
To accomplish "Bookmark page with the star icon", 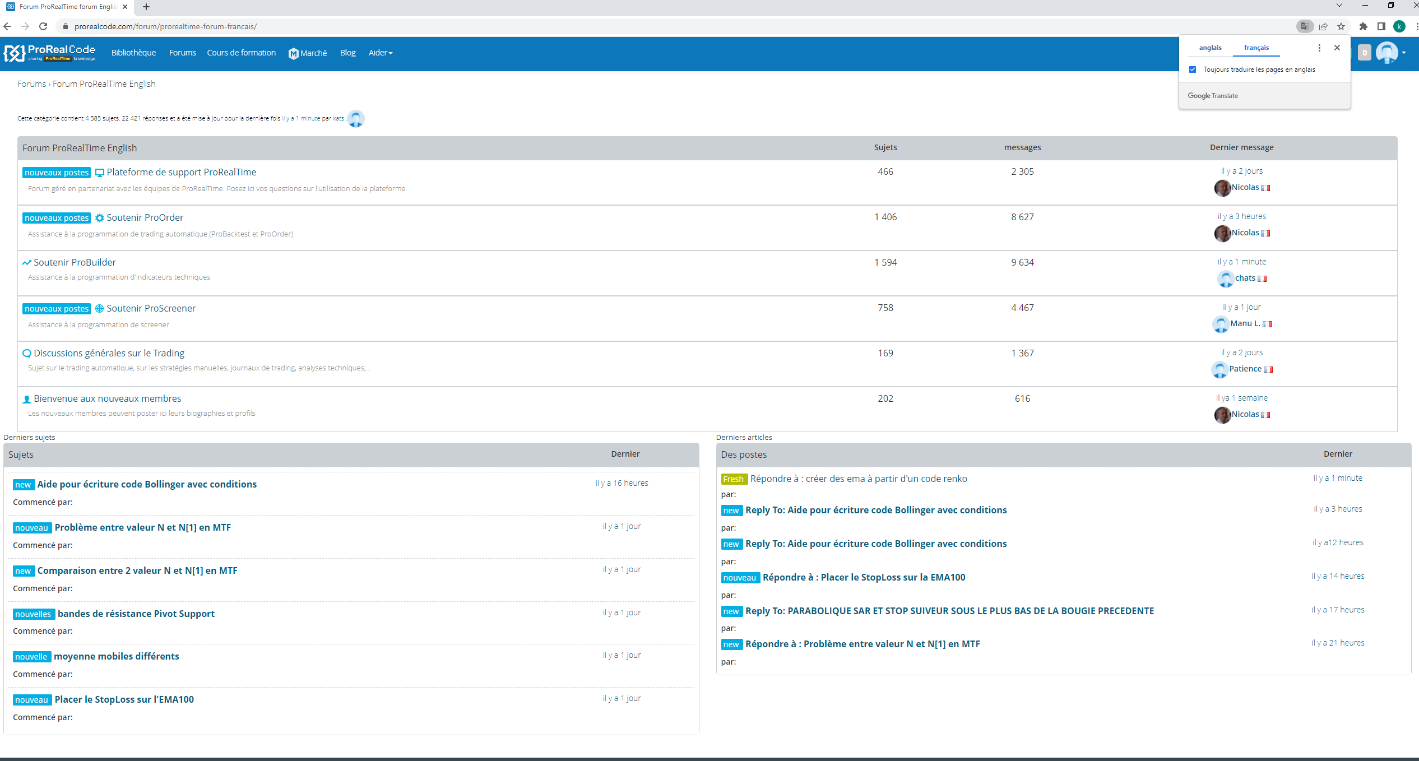I will coord(1341,26).
